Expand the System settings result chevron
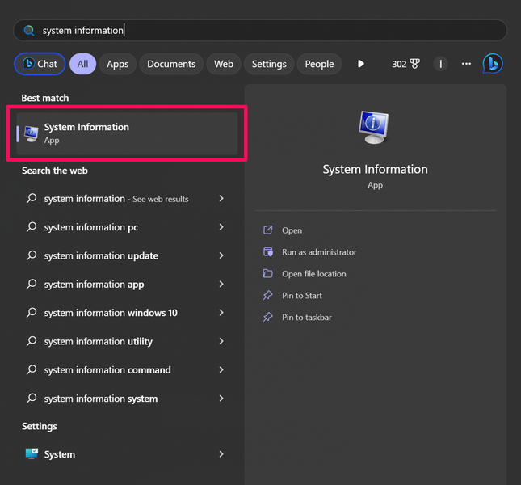Screen dimensions: 521x485 coord(221,454)
